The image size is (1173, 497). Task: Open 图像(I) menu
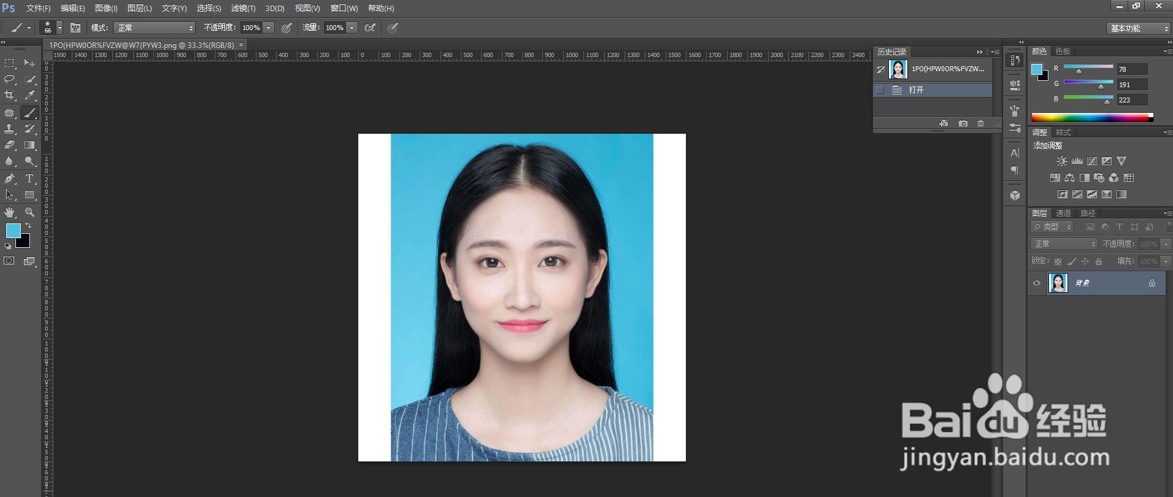(106, 8)
